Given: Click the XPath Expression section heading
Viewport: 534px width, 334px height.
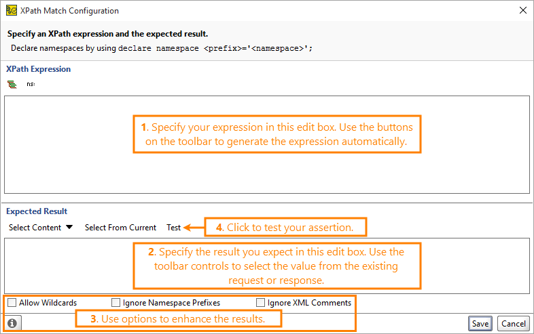Looking at the screenshot, I should (x=39, y=69).
